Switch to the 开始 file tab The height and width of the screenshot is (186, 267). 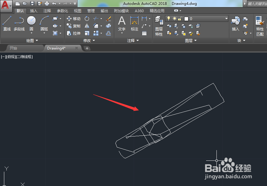(x=13, y=48)
